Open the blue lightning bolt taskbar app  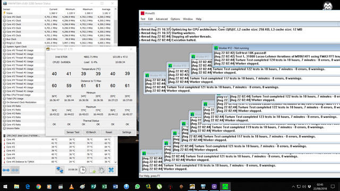[126, 186]
